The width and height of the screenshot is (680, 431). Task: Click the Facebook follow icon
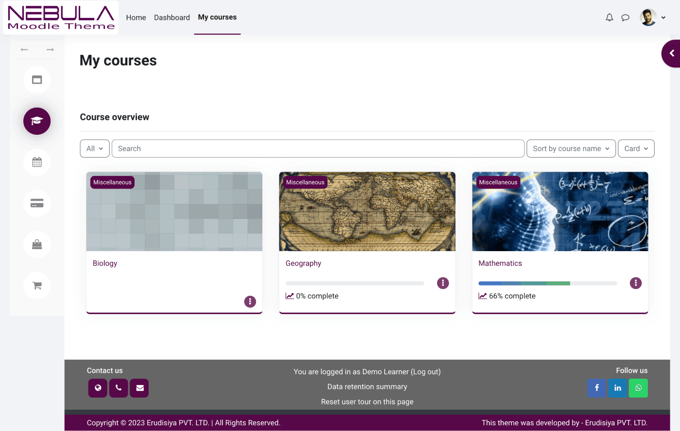(x=596, y=388)
